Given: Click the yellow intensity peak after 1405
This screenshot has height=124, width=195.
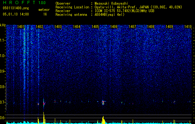Looking at the screenshot, I should (104, 120).
